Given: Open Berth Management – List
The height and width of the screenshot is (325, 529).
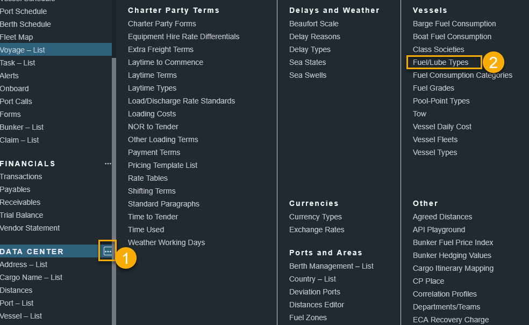Looking at the screenshot, I should tap(331, 266).
